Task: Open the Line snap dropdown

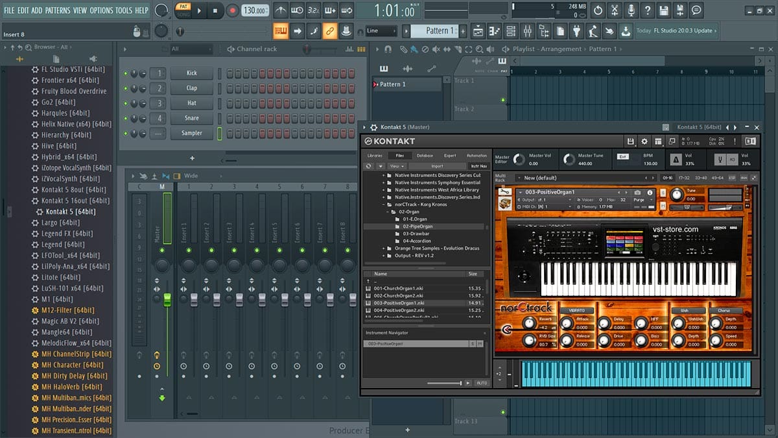Action: tap(381, 30)
